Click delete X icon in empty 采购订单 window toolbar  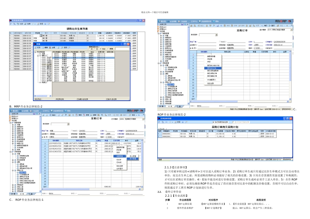pos(214,25)
